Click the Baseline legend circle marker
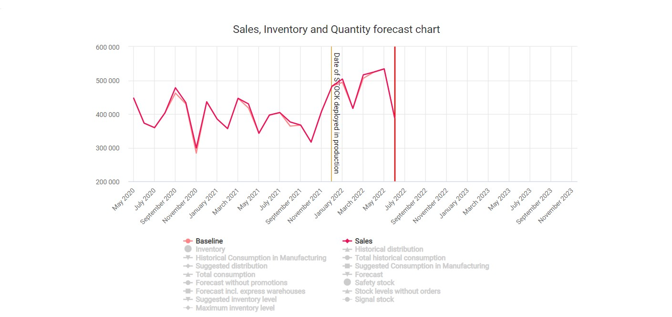 click(x=188, y=241)
